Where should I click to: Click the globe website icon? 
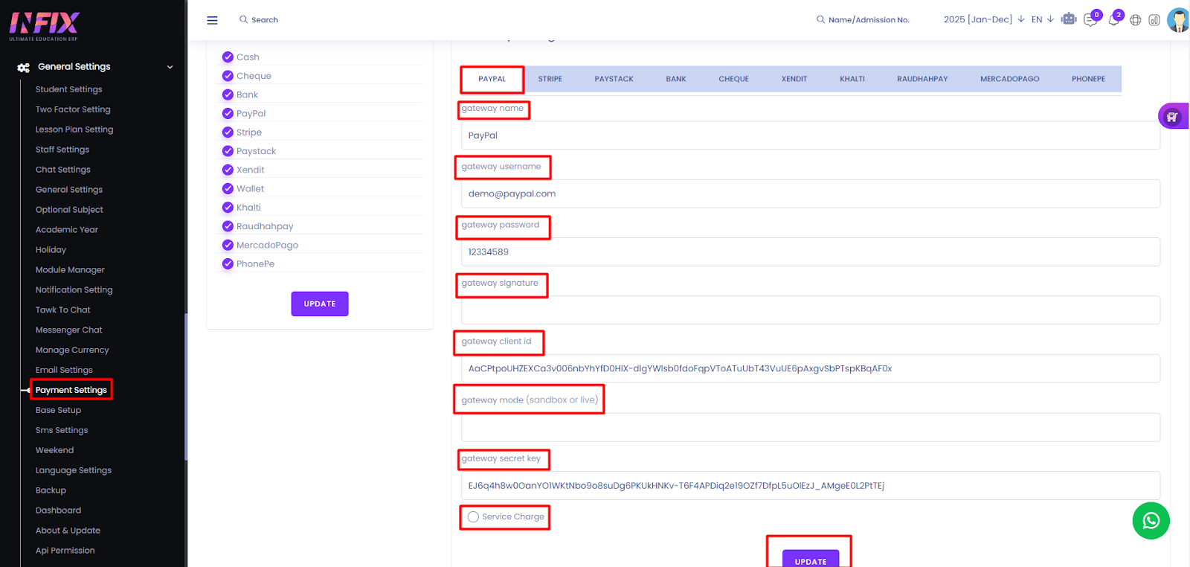point(1135,20)
